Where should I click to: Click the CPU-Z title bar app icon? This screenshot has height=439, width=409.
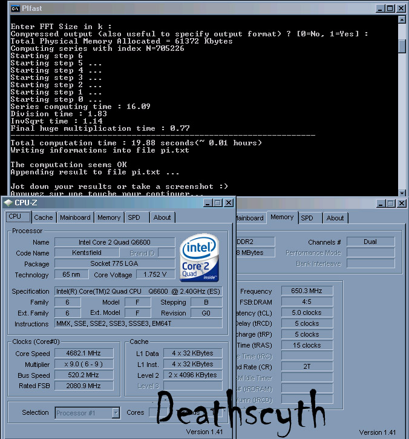click(x=8, y=202)
